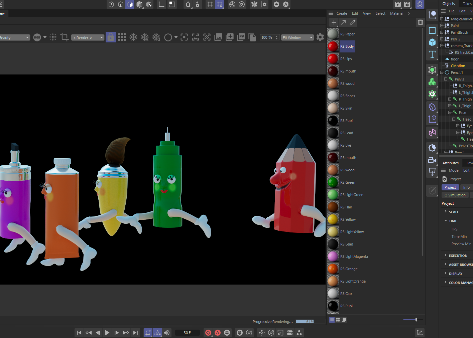Select the Cube primitive tool icon
This screenshot has height=338, width=473.
tap(432, 42)
